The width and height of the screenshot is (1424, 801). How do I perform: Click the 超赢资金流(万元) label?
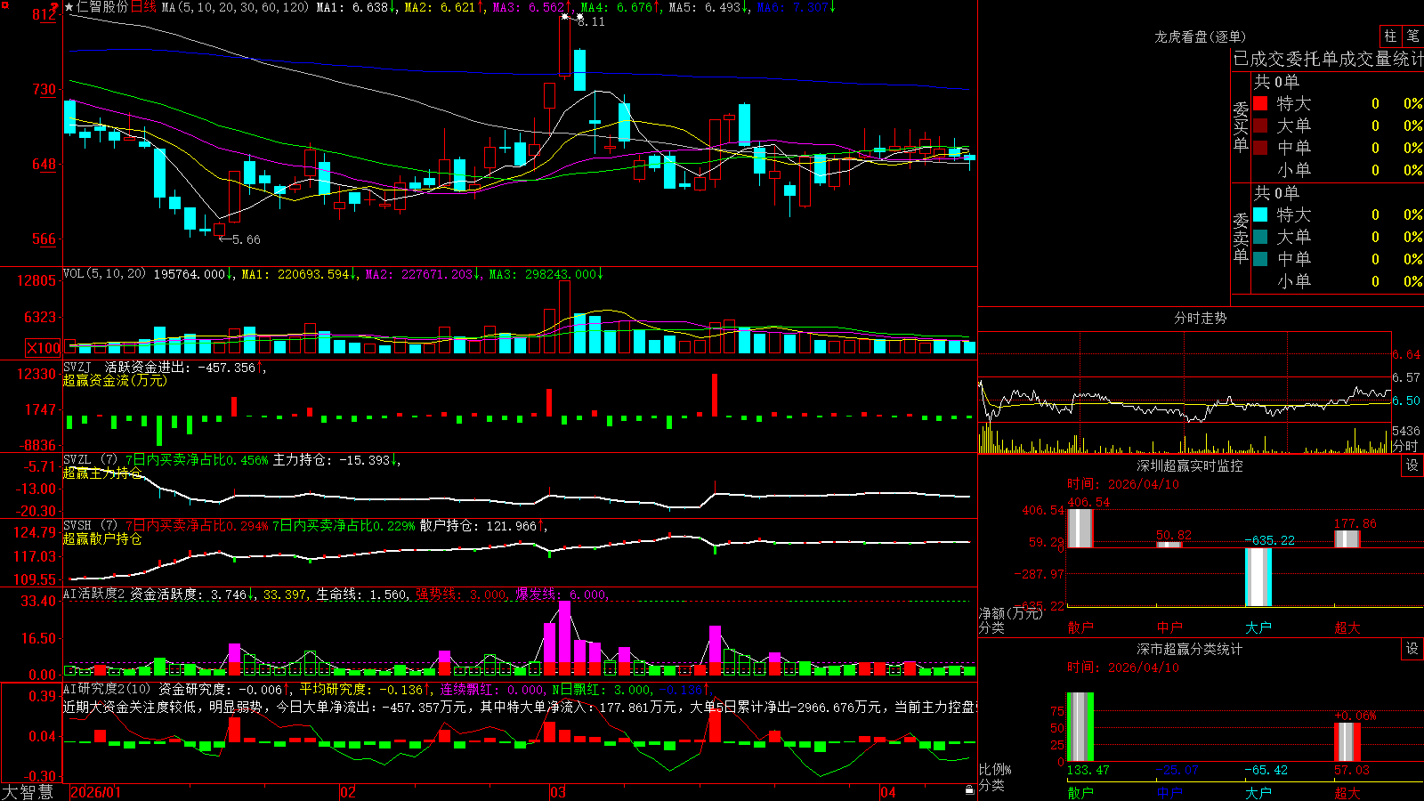115,380
